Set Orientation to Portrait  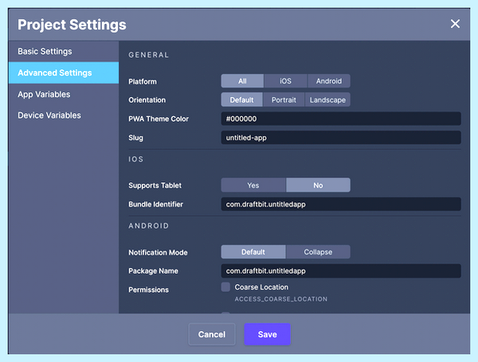coord(284,100)
